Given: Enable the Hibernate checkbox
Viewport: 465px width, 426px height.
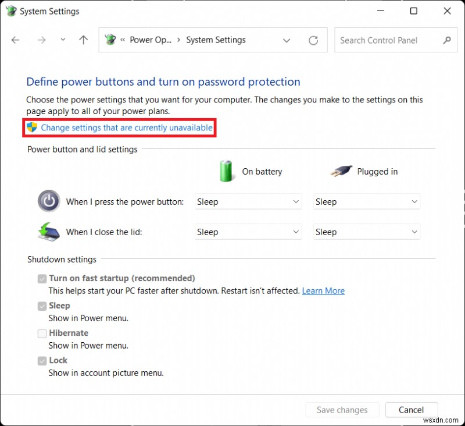Looking at the screenshot, I should coord(42,333).
